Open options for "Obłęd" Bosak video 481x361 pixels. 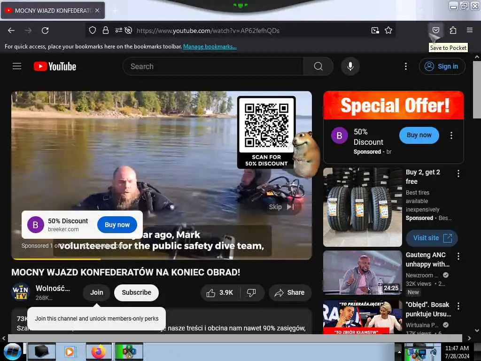pyautogui.click(x=458, y=306)
